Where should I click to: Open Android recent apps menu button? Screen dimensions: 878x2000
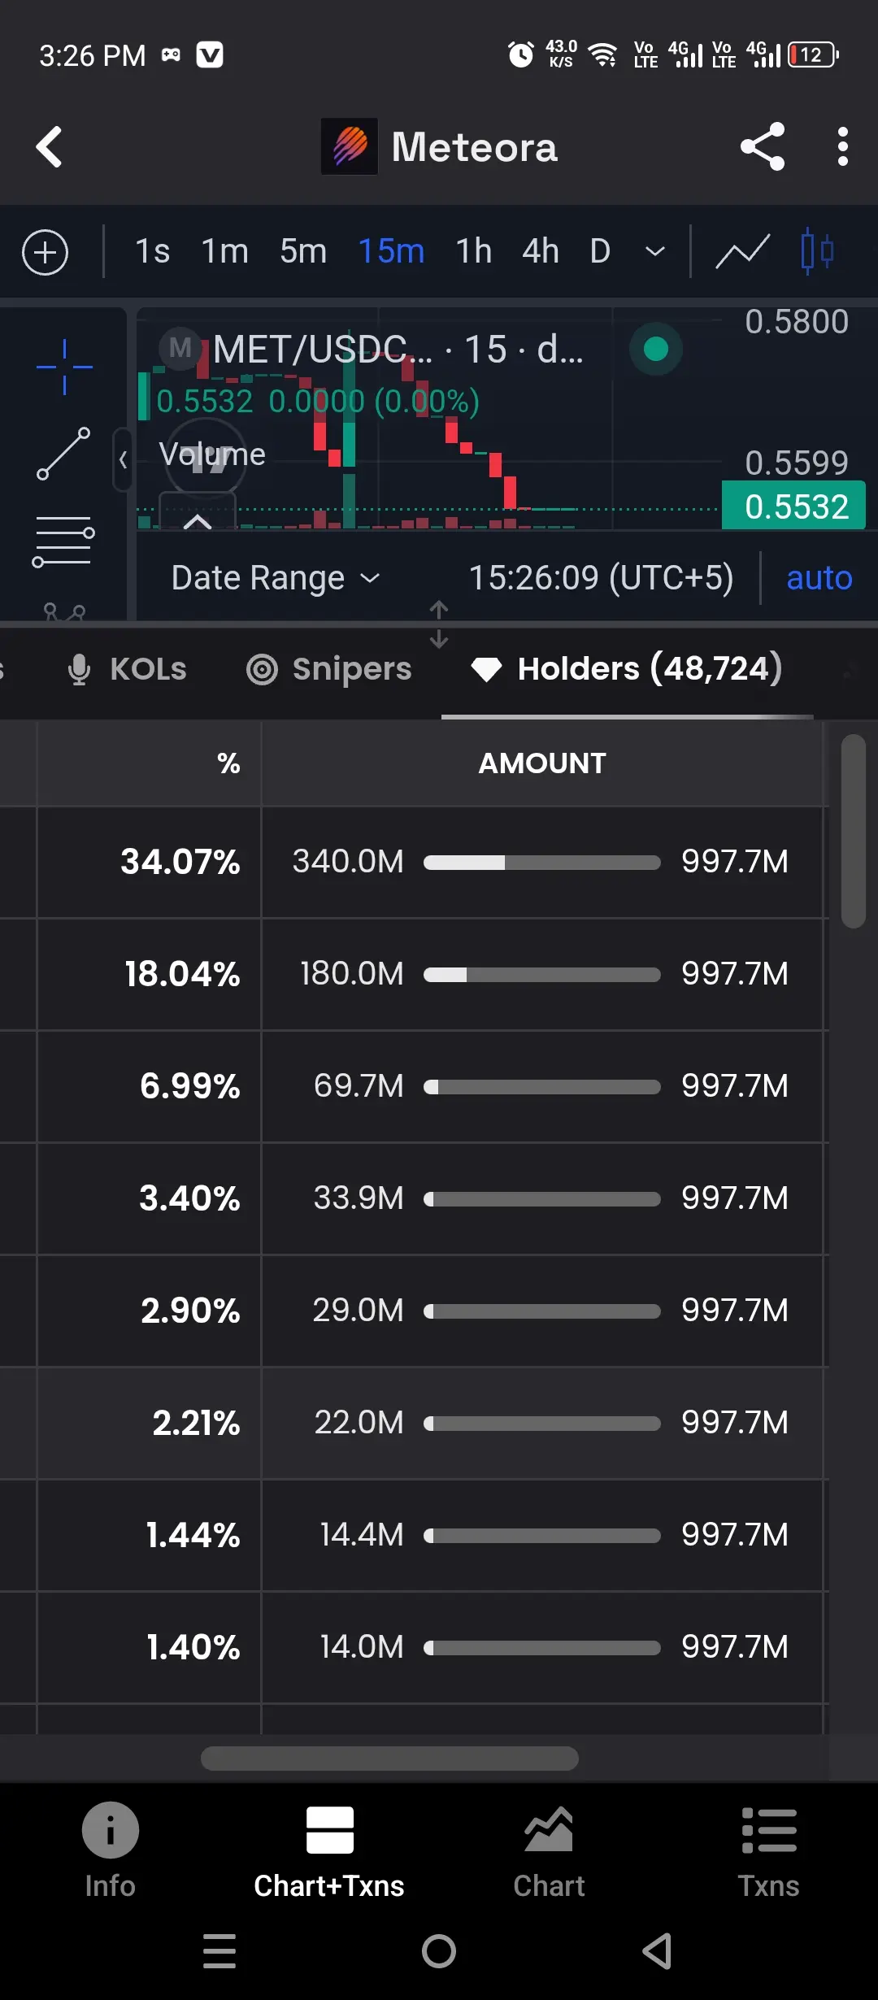[219, 1951]
